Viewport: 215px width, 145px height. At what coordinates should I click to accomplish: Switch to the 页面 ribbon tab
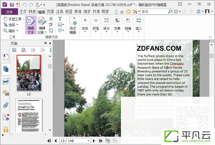click(50, 12)
